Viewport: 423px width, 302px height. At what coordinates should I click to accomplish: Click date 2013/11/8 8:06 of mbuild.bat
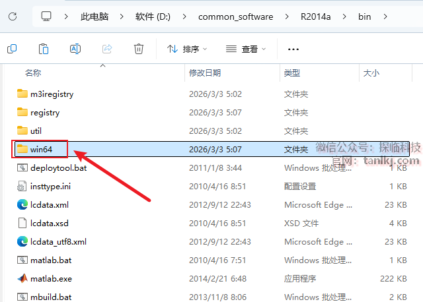pos(217,297)
